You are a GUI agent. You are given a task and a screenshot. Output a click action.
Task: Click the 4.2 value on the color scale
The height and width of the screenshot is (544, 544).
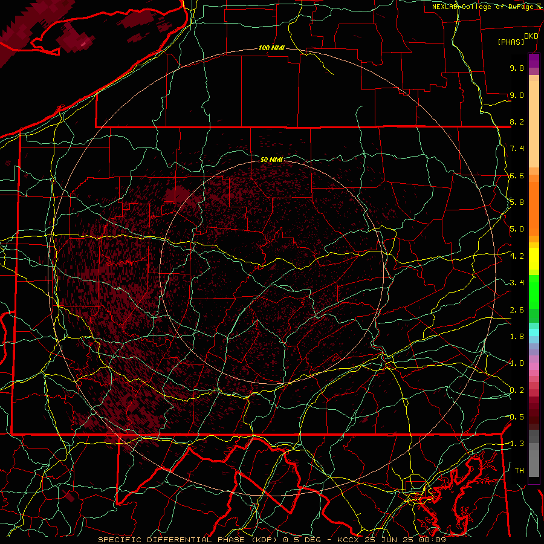(x=517, y=256)
